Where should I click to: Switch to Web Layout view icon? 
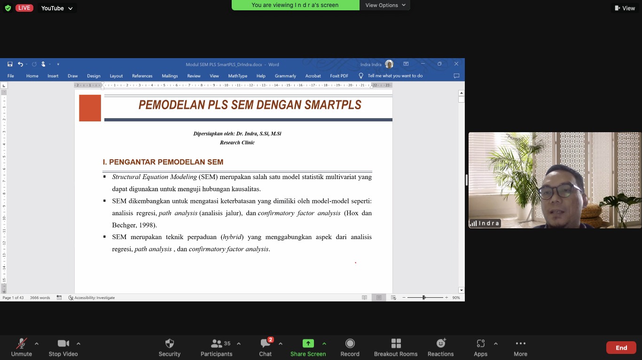point(393,298)
